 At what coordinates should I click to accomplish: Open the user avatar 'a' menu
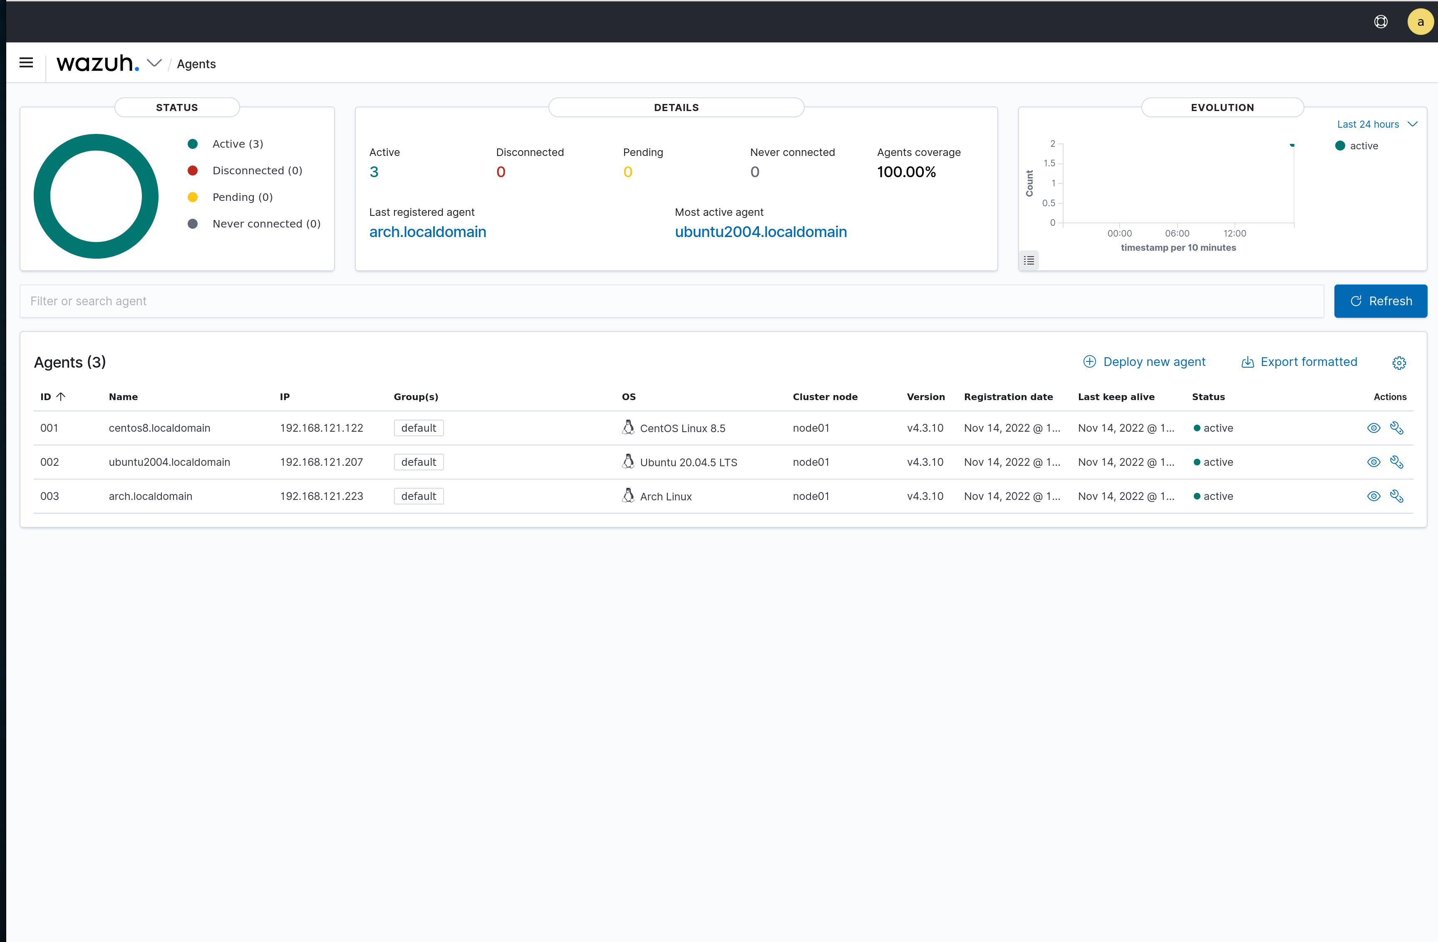(x=1420, y=22)
